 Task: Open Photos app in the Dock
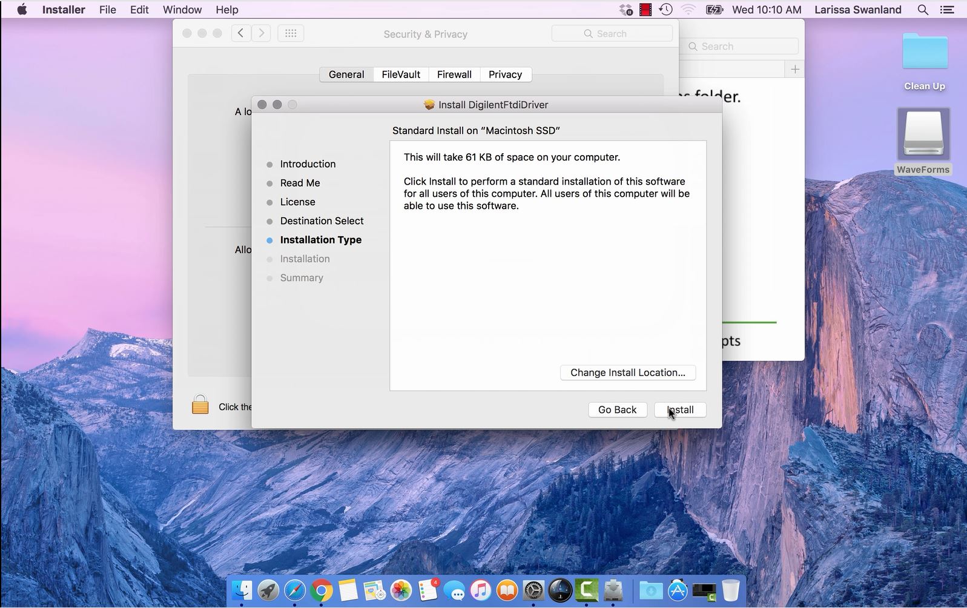[401, 590]
